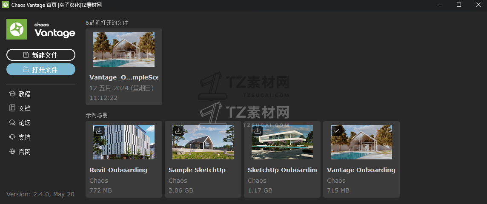Image resolution: width=487 pixels, height=204 pixels.
Task: Open the recent Vantage_O...mpleSce file thumbnail
Action: [123, 50]
